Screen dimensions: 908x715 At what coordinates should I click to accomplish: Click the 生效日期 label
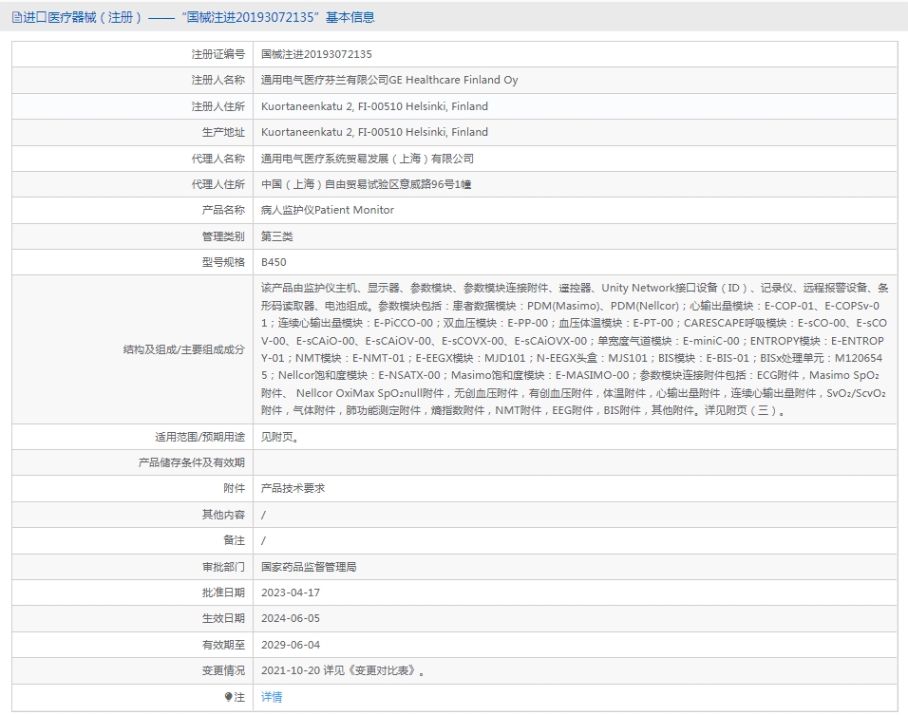click(x=223, y=618)
